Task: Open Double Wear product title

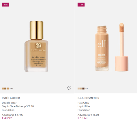Action: [9, 103]
